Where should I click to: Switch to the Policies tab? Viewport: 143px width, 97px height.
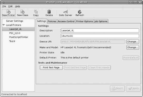click(x=52, y=21)
